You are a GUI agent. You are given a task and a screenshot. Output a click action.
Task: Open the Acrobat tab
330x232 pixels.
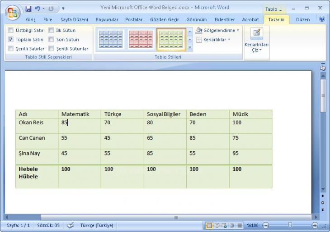click(250, 19)
